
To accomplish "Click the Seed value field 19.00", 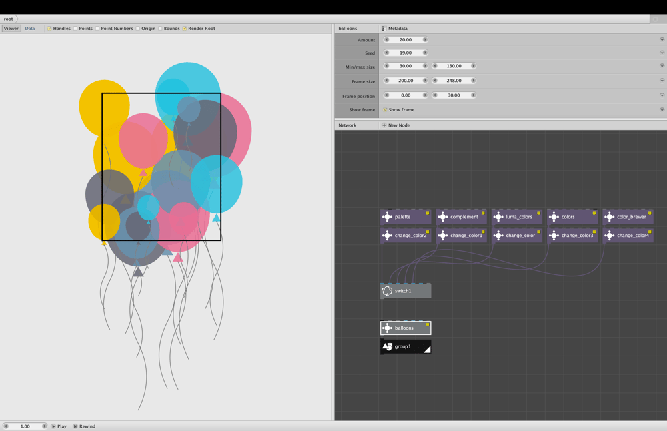I will point(406,53).
